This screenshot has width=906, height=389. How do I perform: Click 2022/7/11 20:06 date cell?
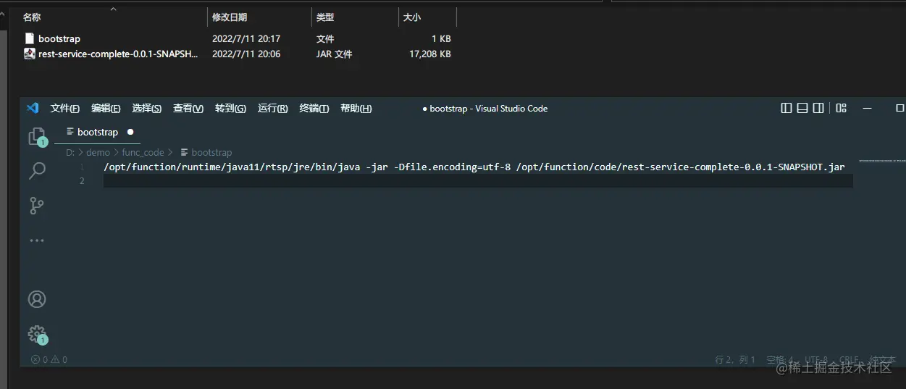246,54
